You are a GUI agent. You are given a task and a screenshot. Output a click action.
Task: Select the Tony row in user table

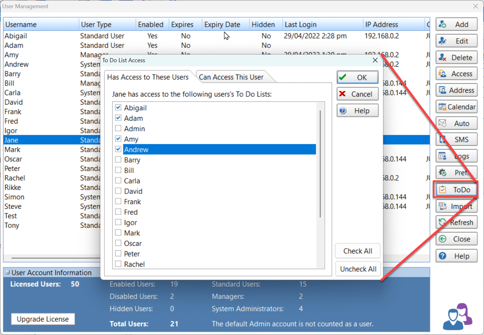(x=52, y=225)
